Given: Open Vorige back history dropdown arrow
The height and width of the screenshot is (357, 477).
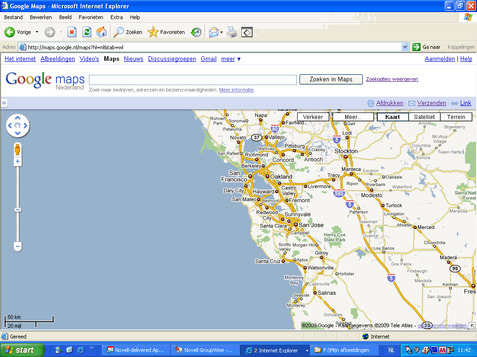Looking at the screenshot, I should tap(37, 32).
